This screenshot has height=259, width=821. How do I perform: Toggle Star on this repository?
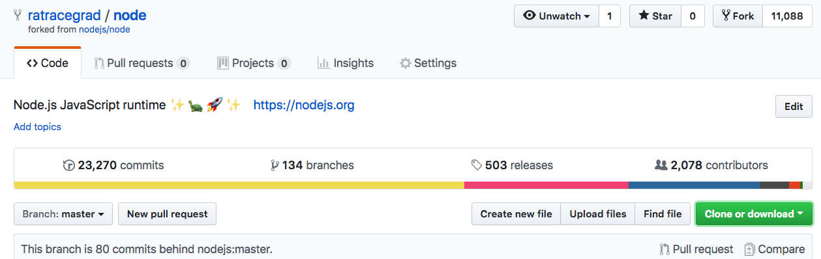(655, 16)
